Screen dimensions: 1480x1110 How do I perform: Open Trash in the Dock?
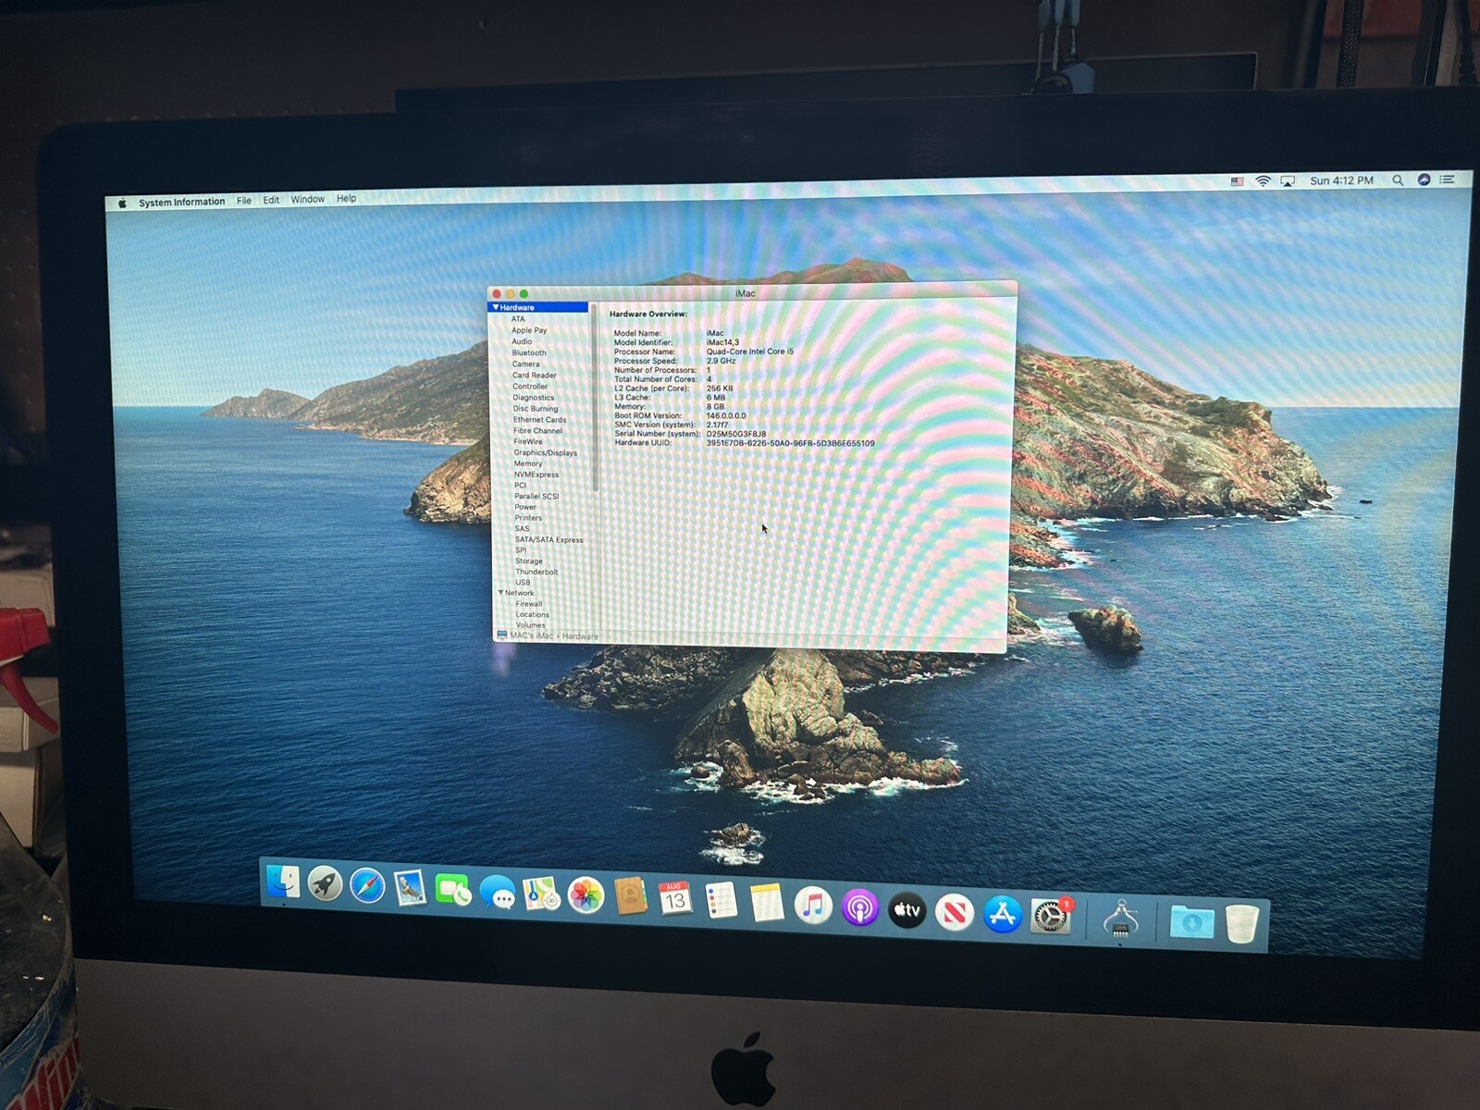tap(1242, 923)
